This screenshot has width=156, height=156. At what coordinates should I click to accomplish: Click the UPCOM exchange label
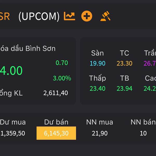pos(39,16)
